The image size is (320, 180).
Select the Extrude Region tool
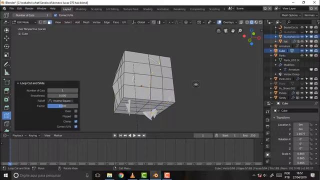coord(6,91)
